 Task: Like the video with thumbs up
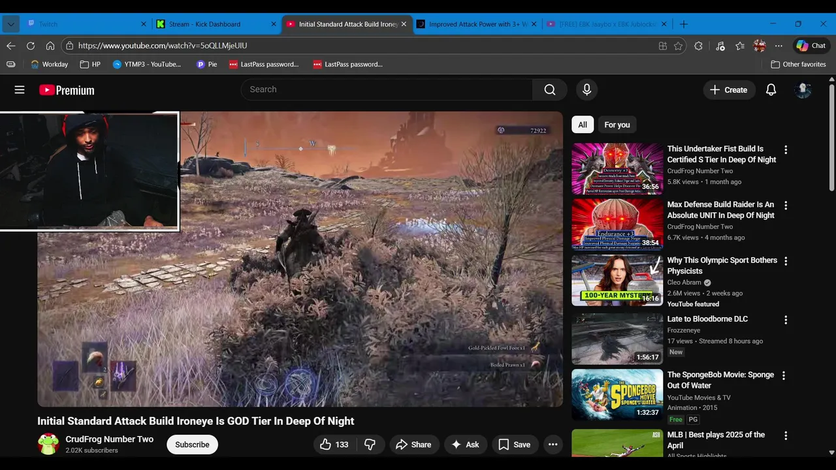point(334,445)
